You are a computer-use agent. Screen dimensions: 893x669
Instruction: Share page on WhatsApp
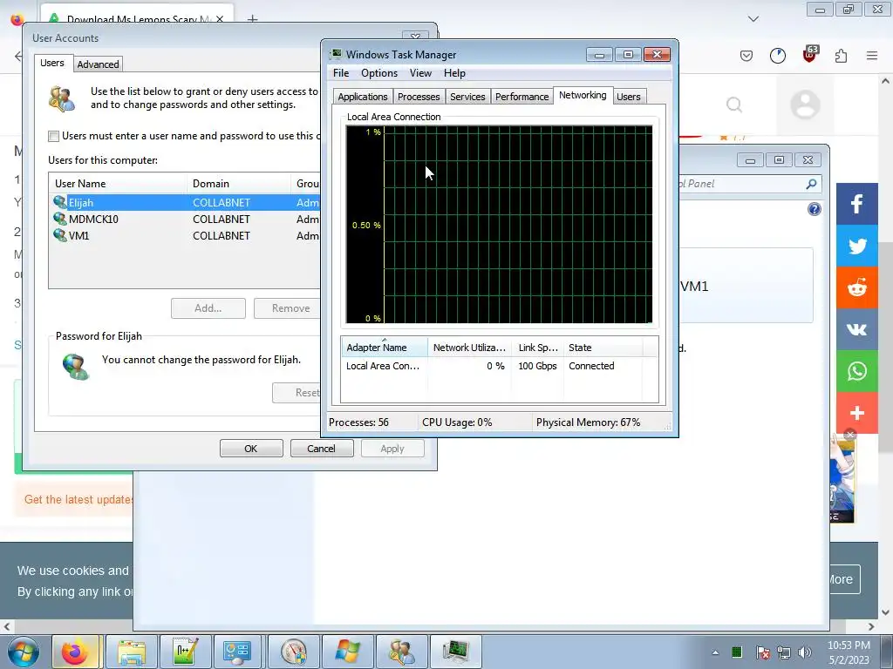point(856,371)
